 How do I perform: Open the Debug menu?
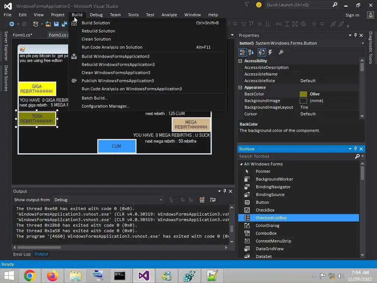pyautogui.click(x=96, y=15)
